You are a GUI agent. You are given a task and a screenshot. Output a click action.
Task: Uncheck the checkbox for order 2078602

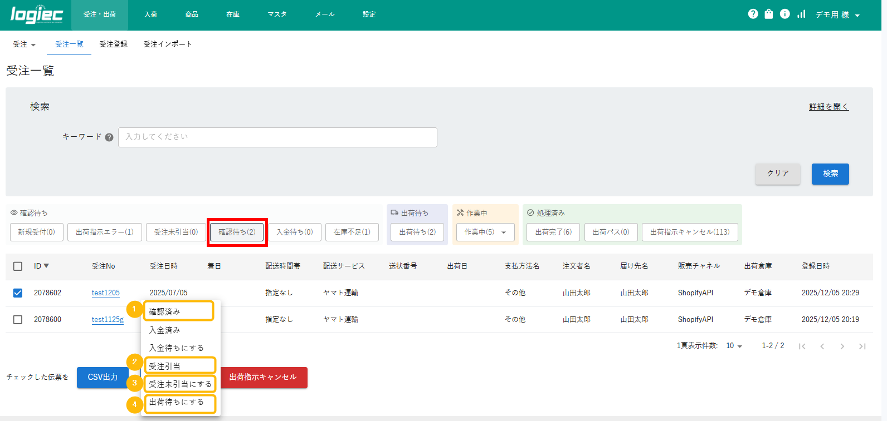[18, 293]
